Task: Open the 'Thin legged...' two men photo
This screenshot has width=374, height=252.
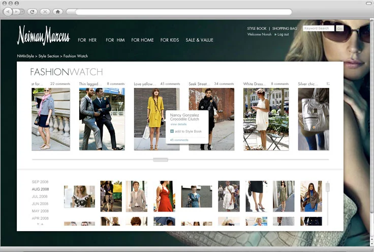Action: 102,119
